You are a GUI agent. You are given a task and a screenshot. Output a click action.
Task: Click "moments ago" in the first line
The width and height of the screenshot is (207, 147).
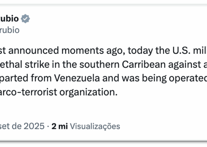(x=92, y=51)
